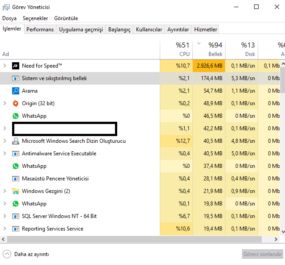Switch to the Kullanıcılar tab
The height and width of the screenshot is (265, 285).
[149, 30]
